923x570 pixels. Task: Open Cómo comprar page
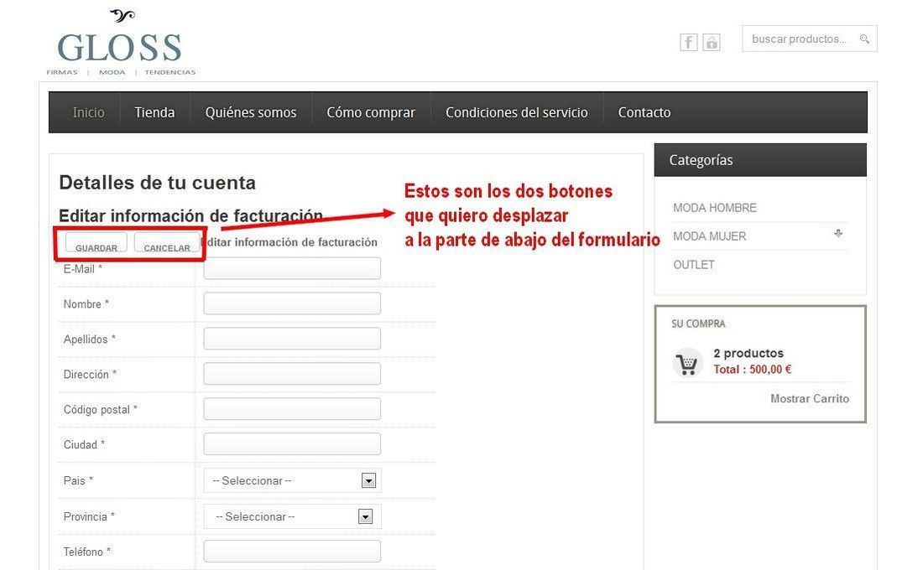coord(371,112)
